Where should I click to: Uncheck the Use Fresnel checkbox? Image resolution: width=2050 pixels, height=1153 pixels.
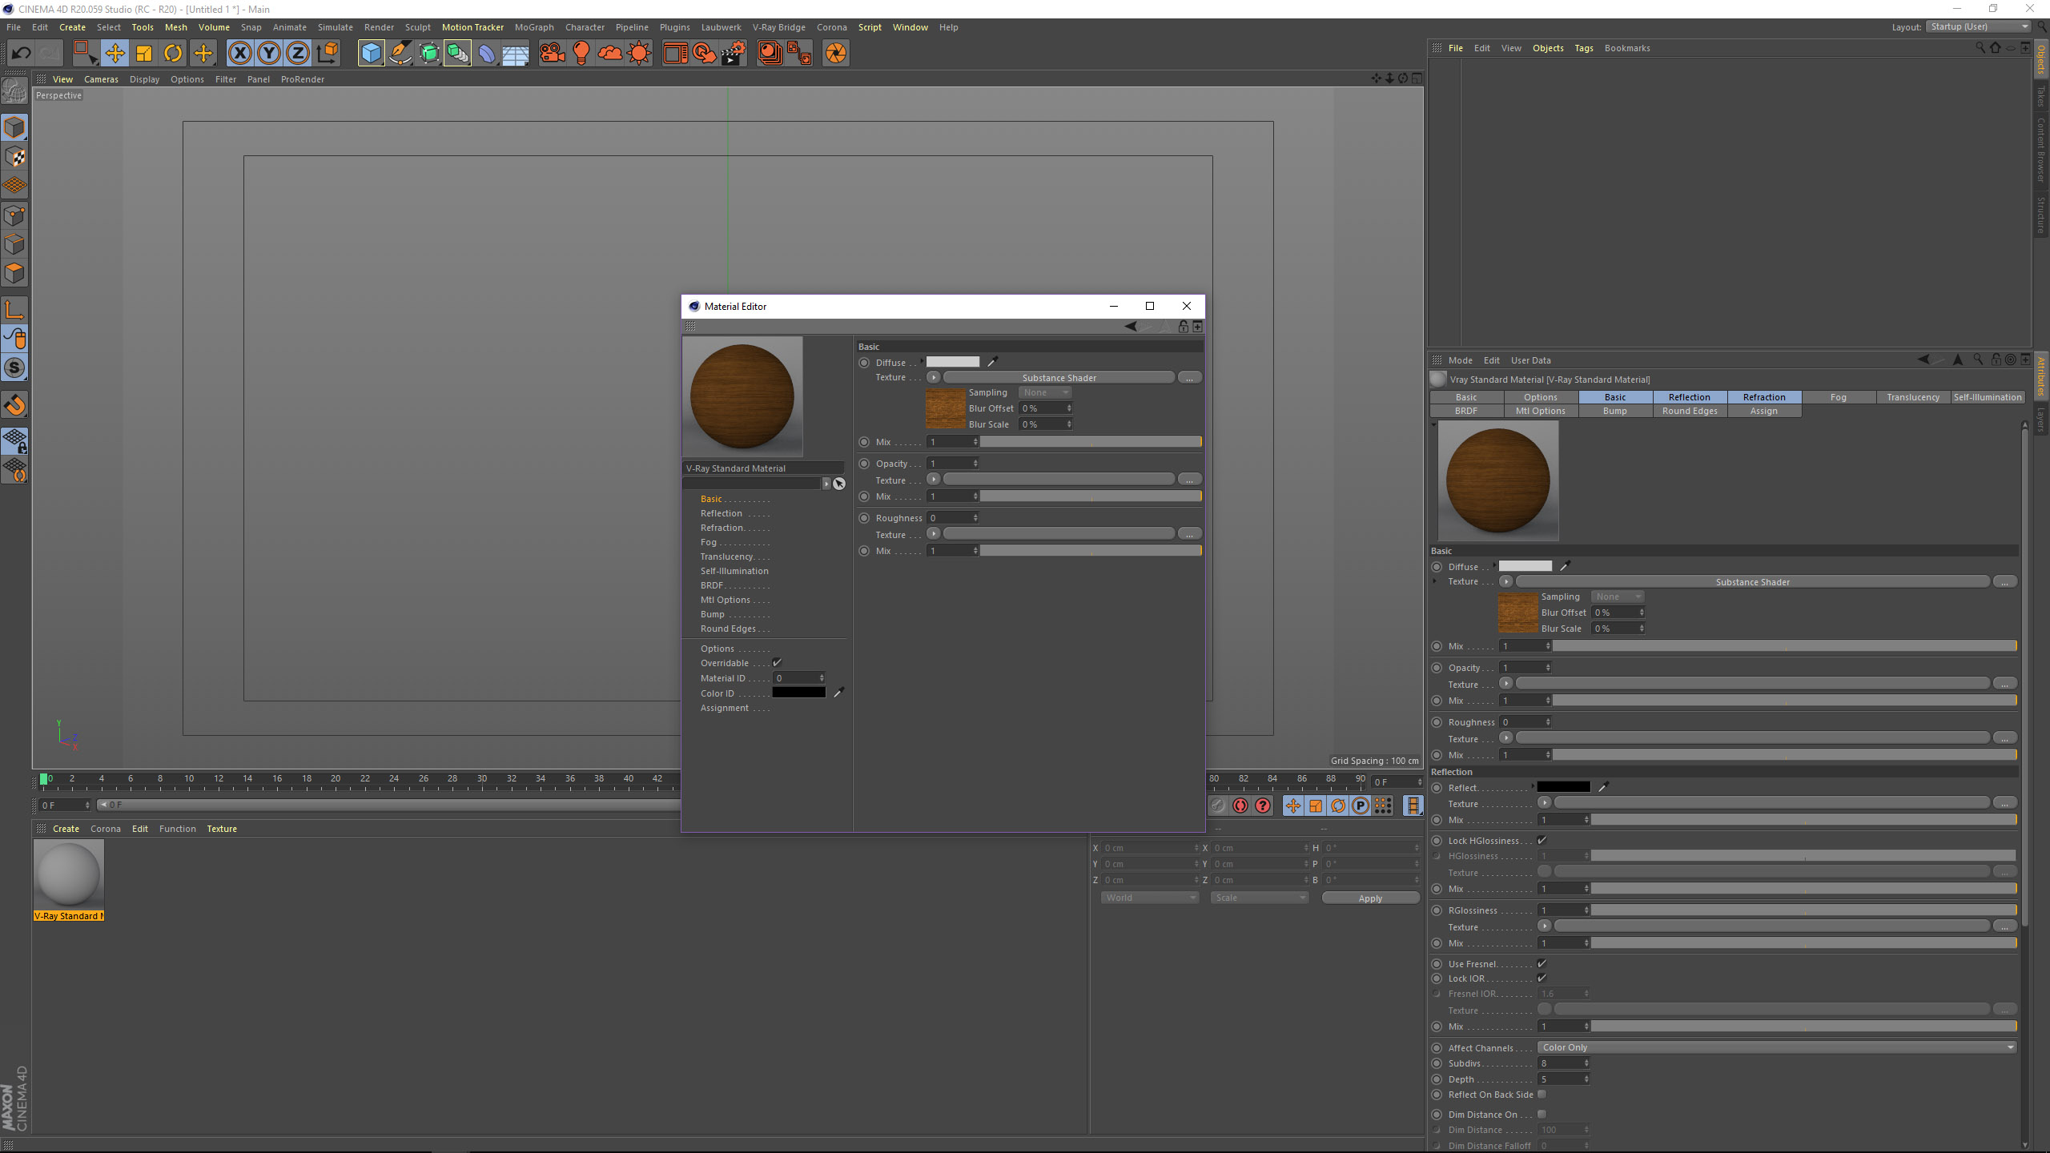1542,964
